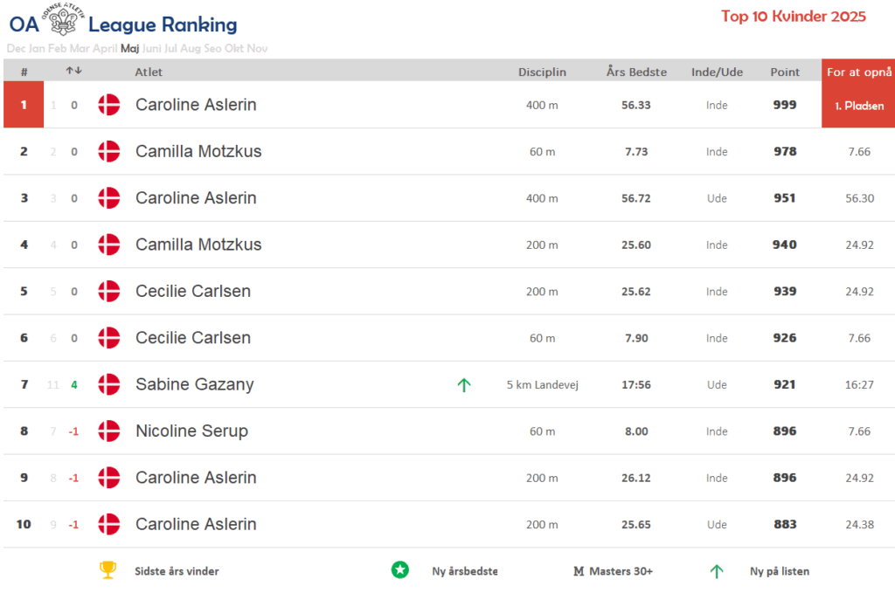This screenshot has height=593, width=895.
Task: Click the red 1. Pladsen cell
Action: [858, 105]
